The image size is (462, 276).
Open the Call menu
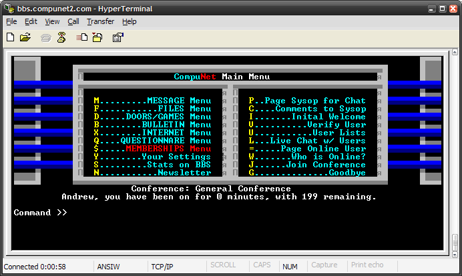pos(73,21)
